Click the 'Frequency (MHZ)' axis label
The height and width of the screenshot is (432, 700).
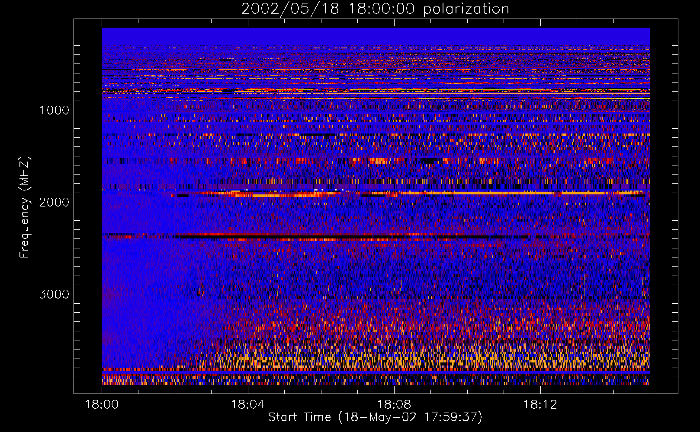click(25, 207)
